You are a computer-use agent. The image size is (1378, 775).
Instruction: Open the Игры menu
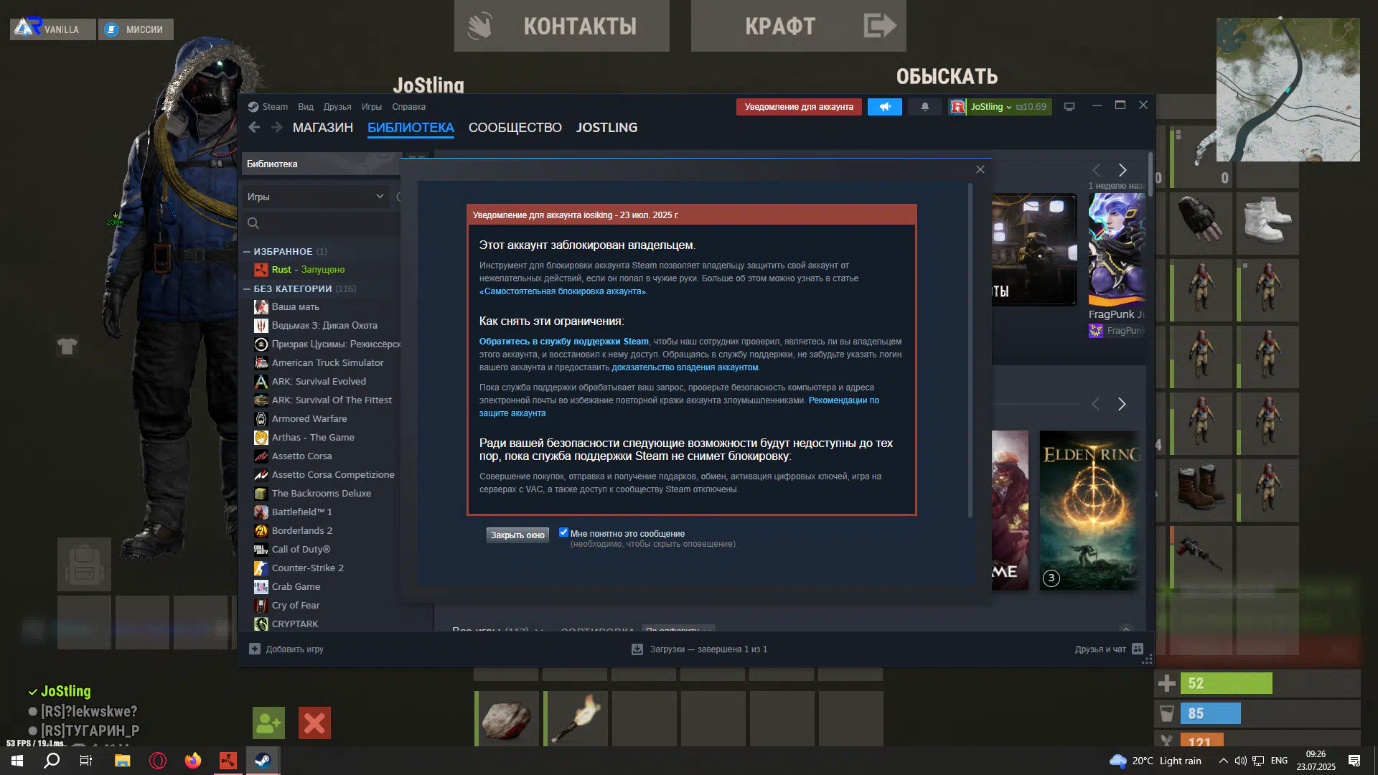(372, 107)
